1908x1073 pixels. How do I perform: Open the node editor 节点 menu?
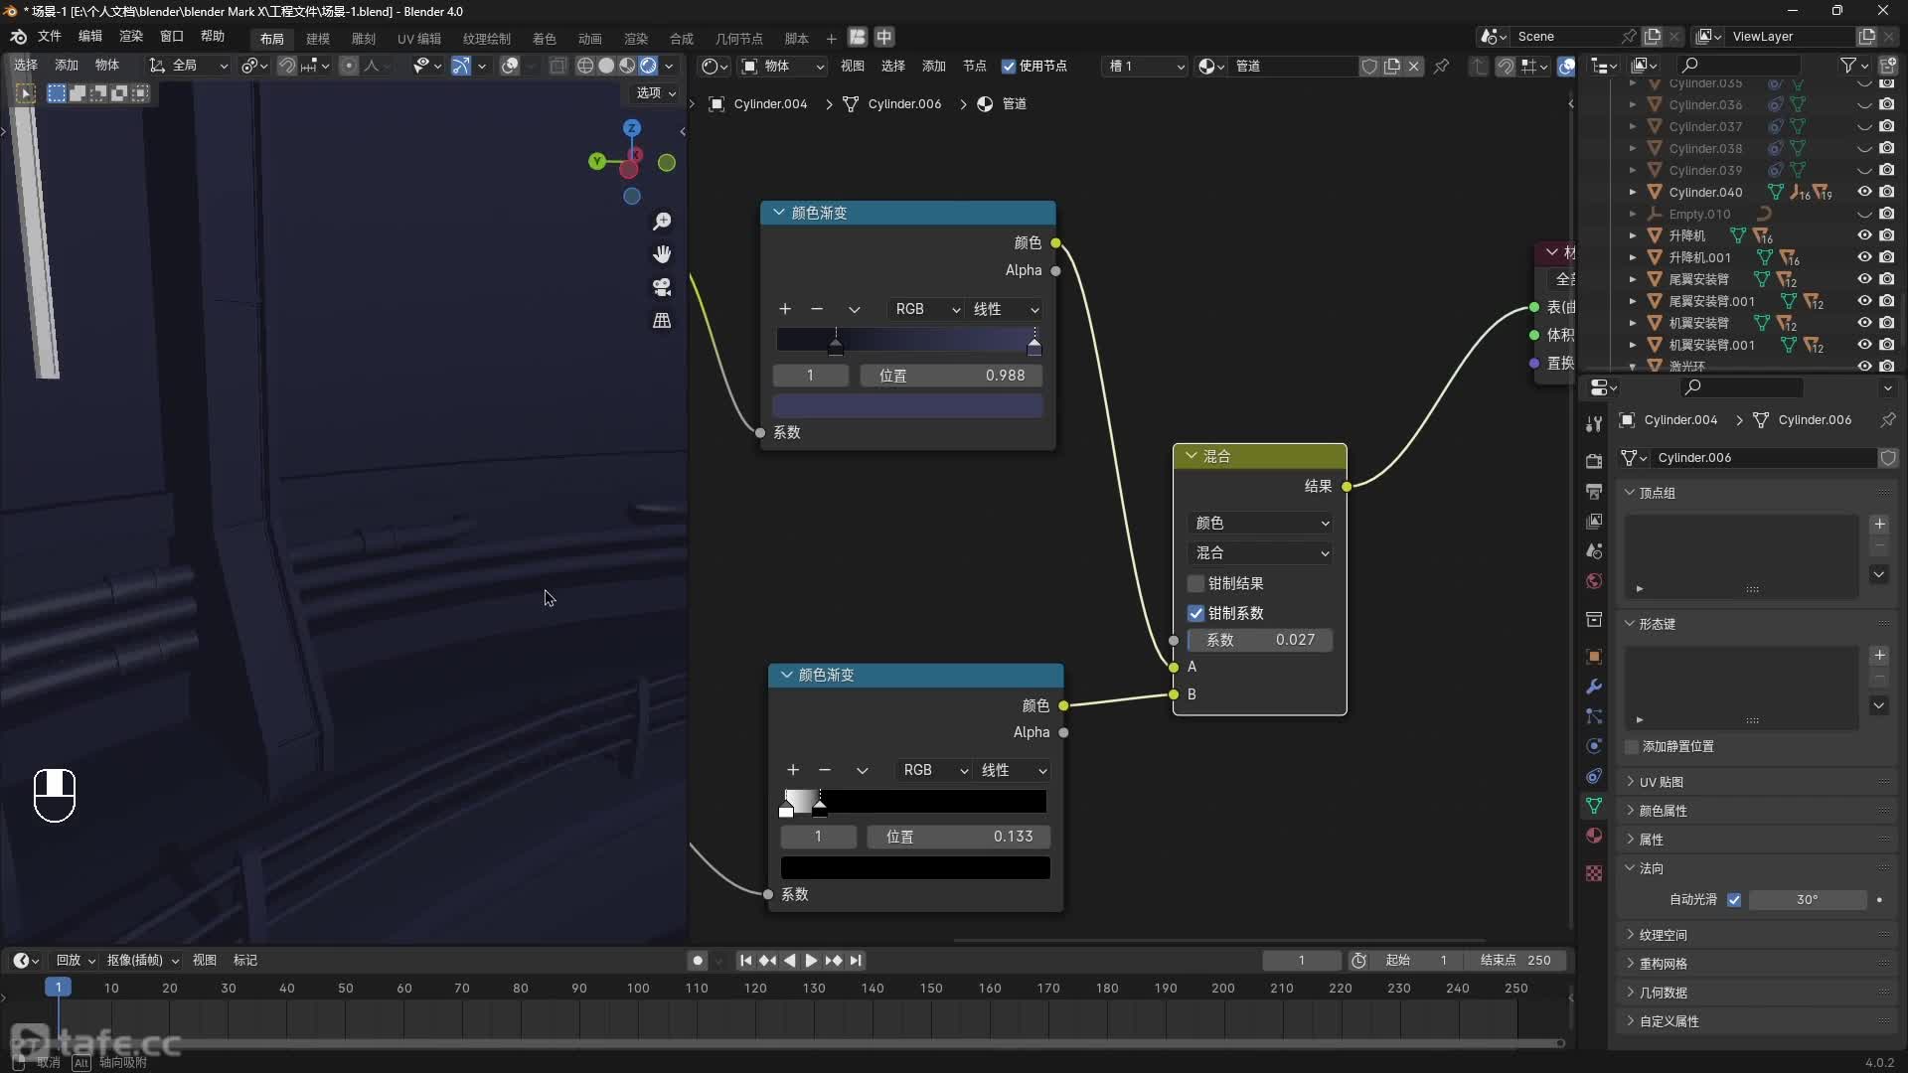tap(975, 66)
